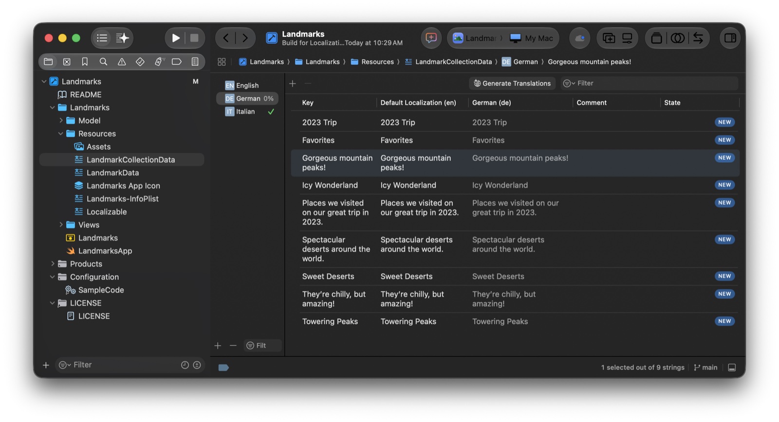Add a new string with plus

[x=293, y=84]
